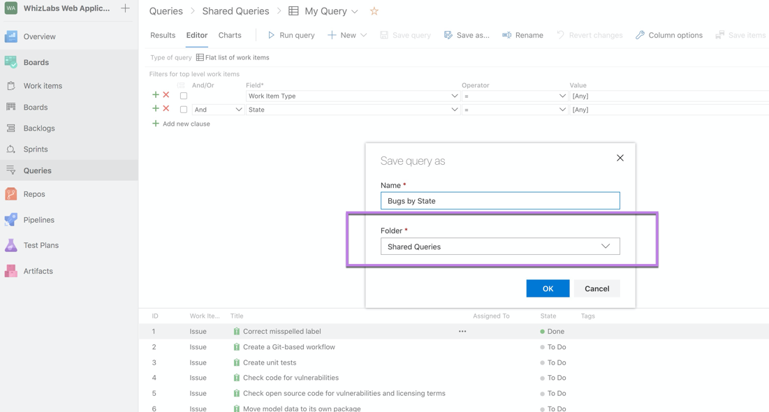This screenshot has height=412, width=769.
Task: Click the Run query play icon
Action: [271, 35]
